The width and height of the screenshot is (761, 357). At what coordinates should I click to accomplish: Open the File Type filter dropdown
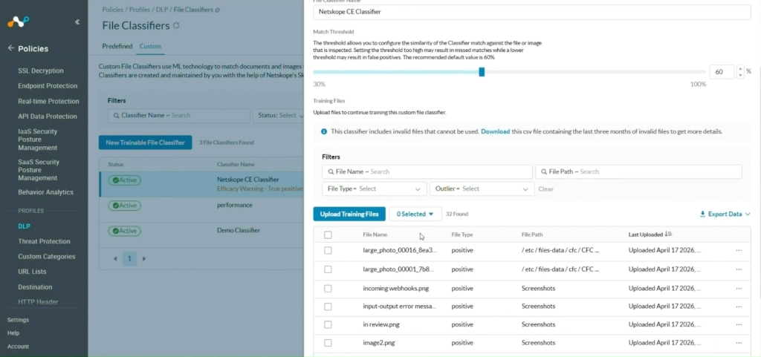[375, 189]
